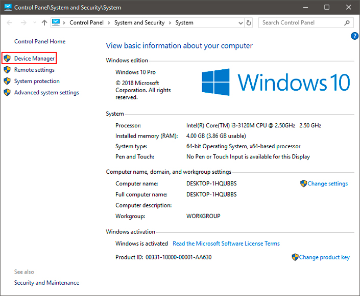Click 'Windows is activated' text

point(141,244)
